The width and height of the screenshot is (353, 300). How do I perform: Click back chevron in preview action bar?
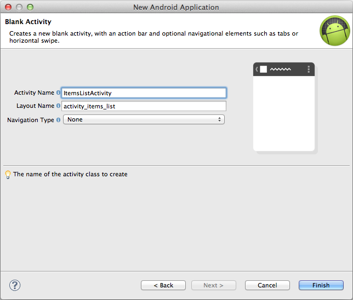(257, 70)
